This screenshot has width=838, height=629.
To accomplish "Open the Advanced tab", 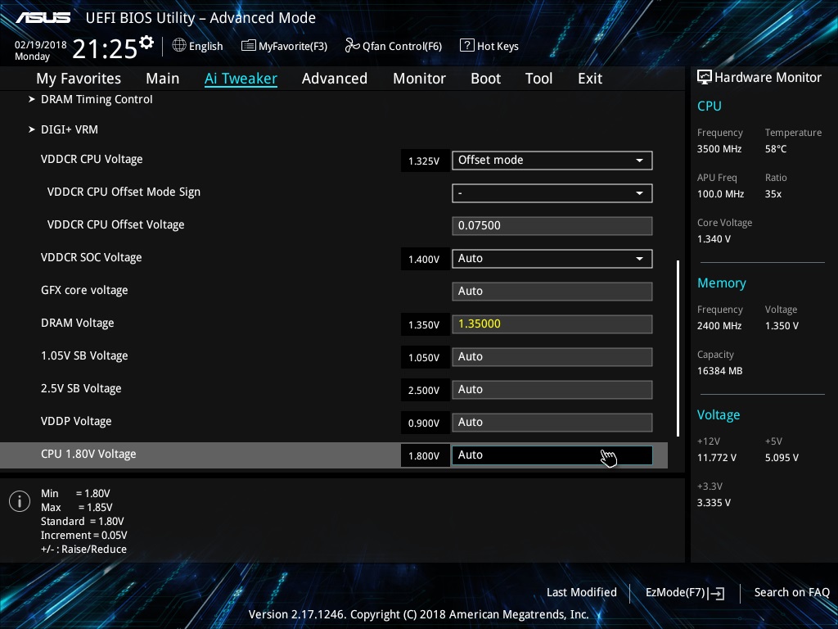I will (335, 78).
